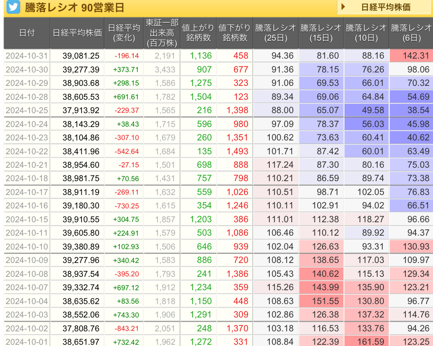Screen dimensions: 433x346
Task: Click the 騰落レシオ(6日) column header
Action: (411, 33)
